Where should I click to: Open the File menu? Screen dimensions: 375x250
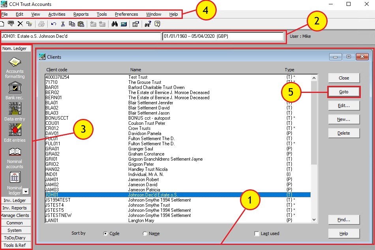click(x=5, y=14)
